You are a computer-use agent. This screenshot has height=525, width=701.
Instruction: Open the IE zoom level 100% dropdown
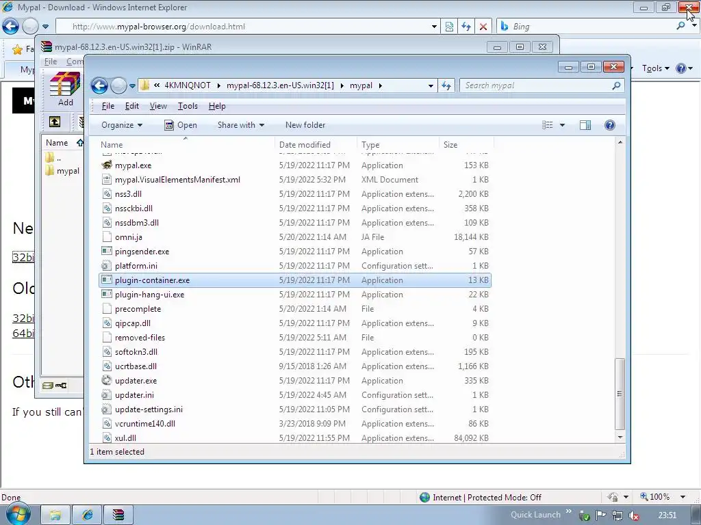coord(683,497)
